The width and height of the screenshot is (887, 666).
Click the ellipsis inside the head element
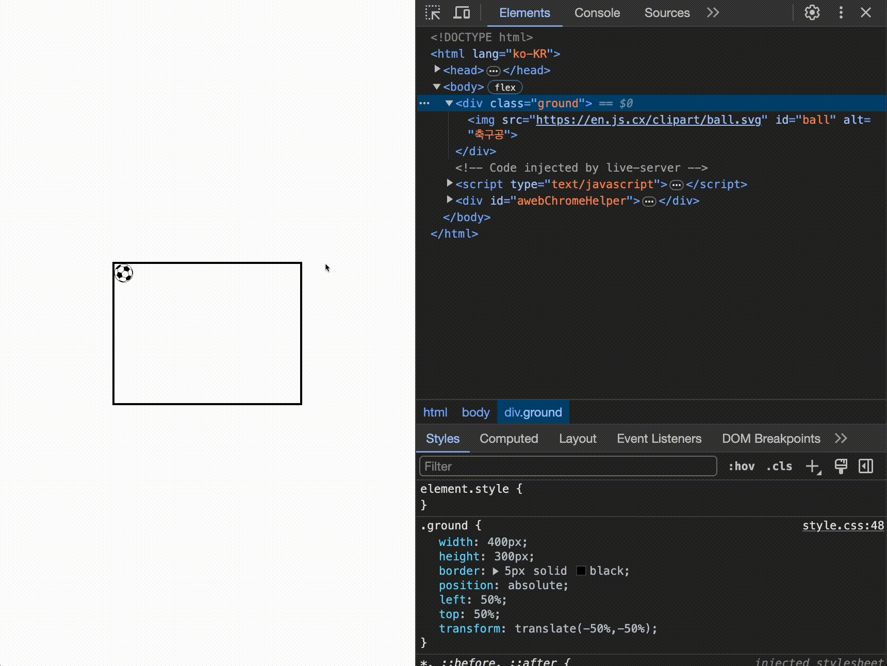click(494, 71)
